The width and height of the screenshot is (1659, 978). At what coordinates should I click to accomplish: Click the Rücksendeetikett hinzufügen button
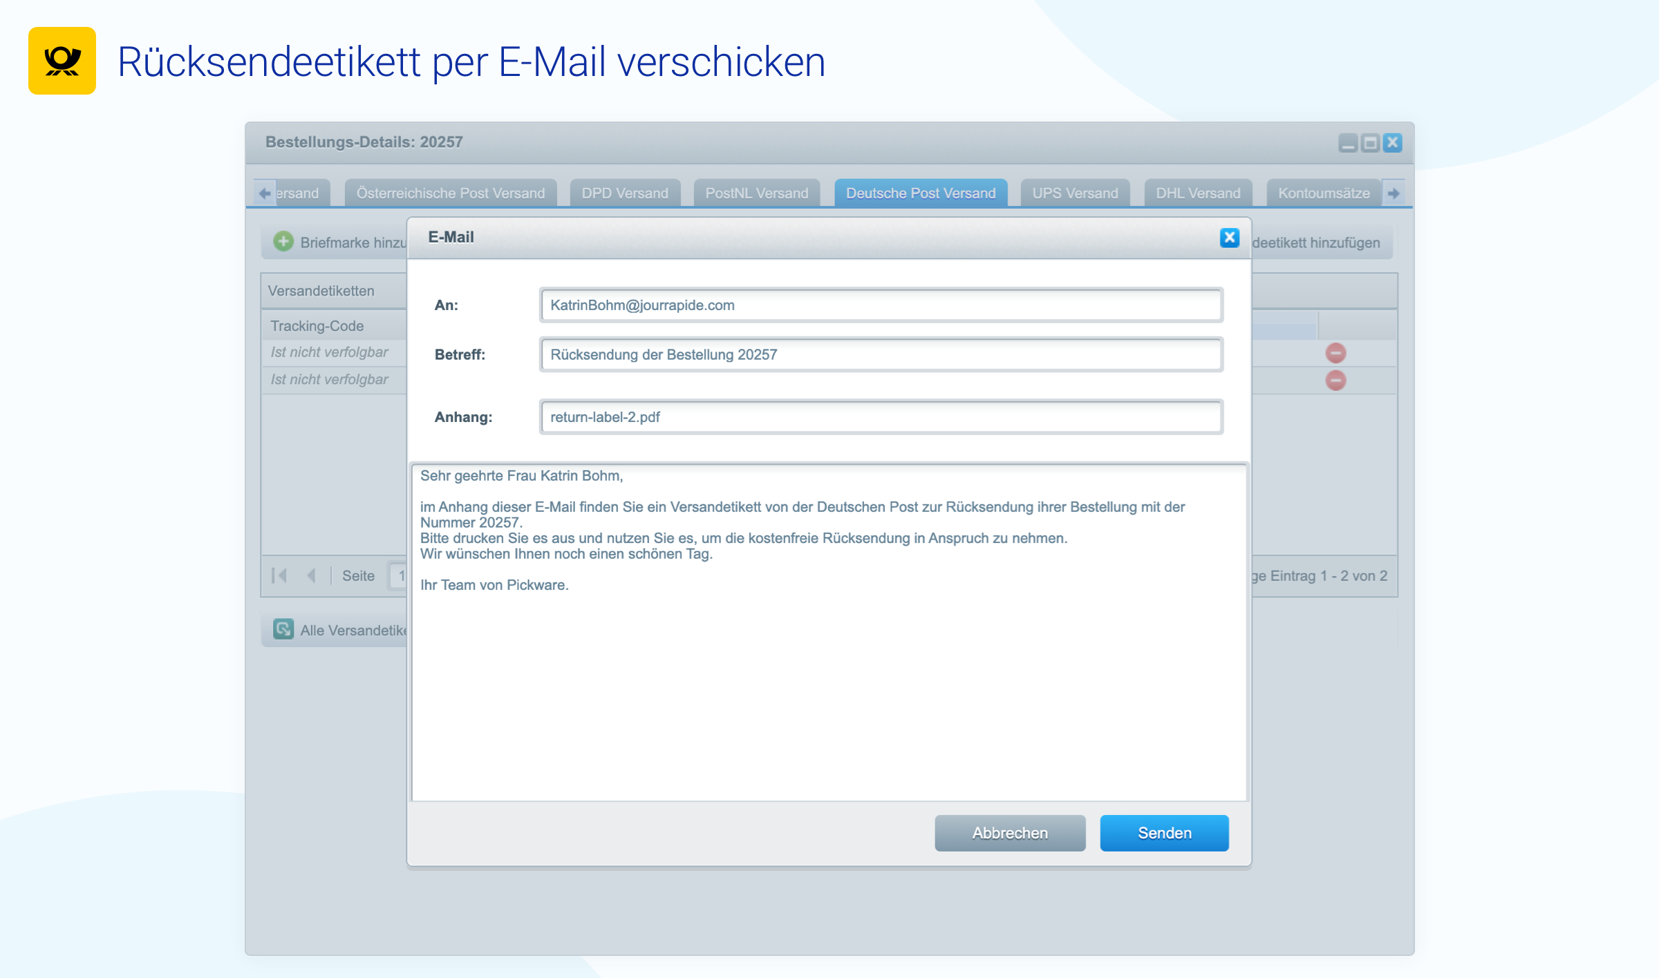[x=1322, y=242]
